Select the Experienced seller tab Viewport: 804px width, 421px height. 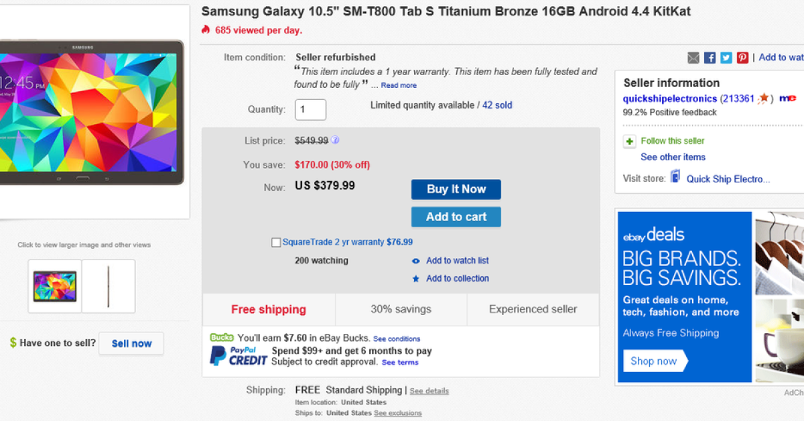click(x=533, y=310)
